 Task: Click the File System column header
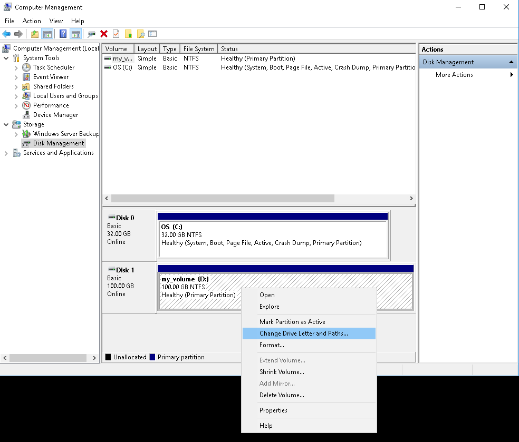click(198, 49)
